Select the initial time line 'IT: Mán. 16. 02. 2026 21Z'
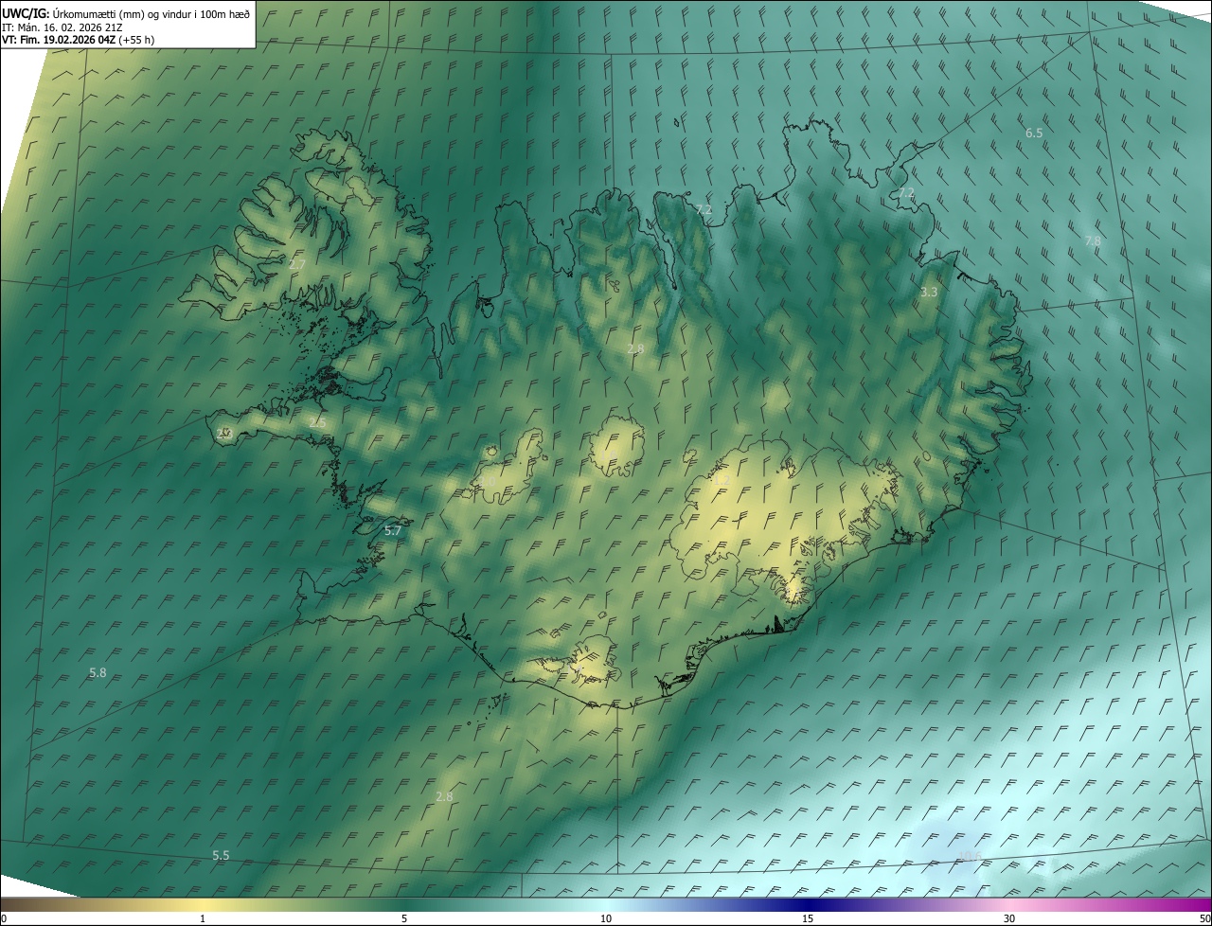Viewport: 1212px width, 926px height. point(62,27)
